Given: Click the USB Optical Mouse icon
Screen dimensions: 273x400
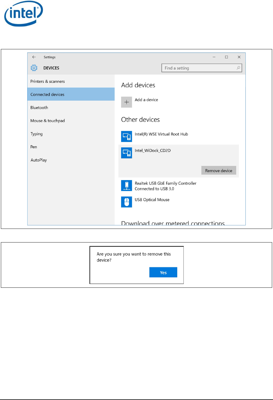Looking at the screenshot, I should (127, 202).
